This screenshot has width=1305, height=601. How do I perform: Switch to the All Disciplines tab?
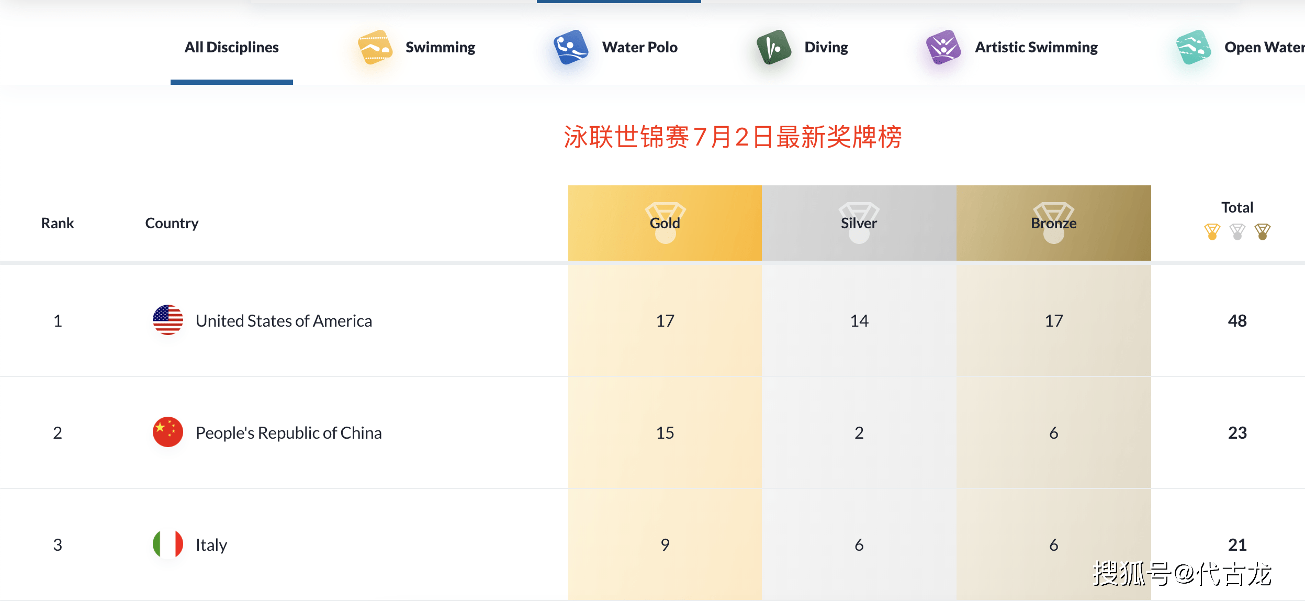(x=231, y=47)
